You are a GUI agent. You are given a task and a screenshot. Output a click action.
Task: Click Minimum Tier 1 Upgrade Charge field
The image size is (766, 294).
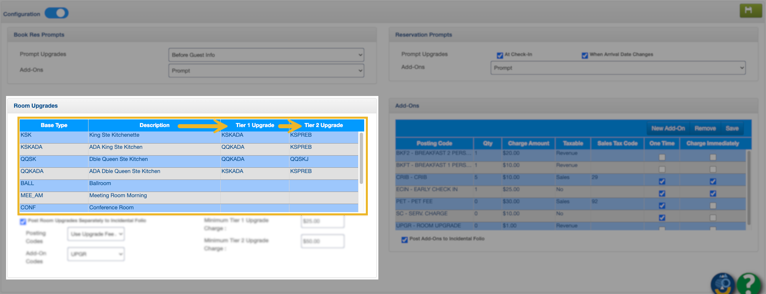pyautogui.click(x=322, y=221)
